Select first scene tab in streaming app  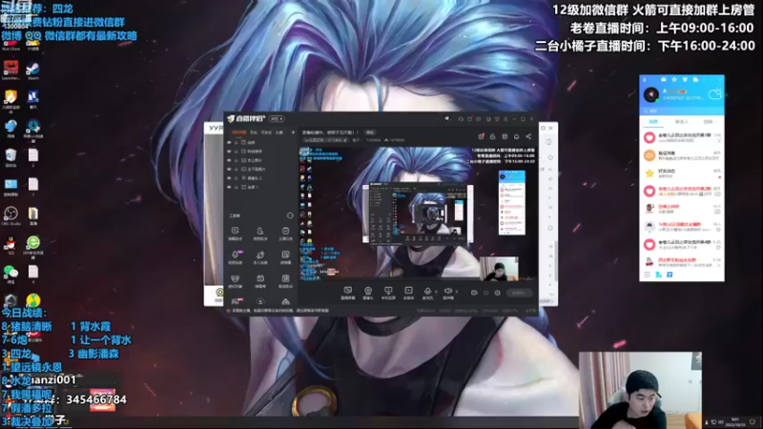(238, 133)
